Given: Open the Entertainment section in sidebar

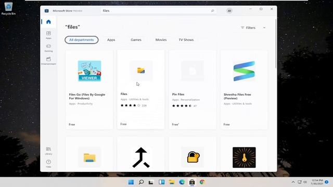Looking at the screenshot, I should tap(48, 61).
